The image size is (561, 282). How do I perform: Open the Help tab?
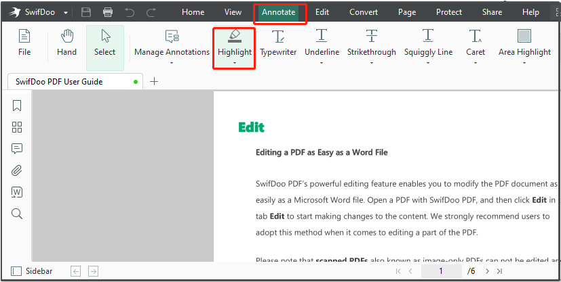[530, 12]
